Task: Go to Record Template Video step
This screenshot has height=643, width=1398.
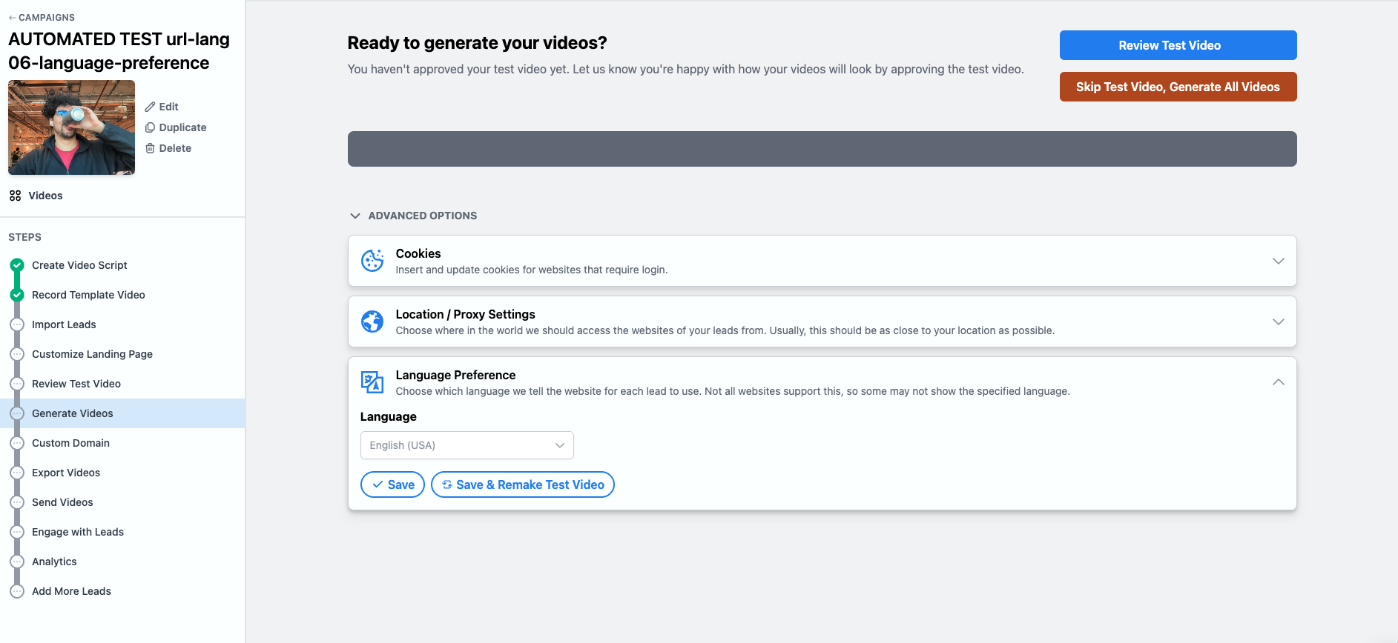Action: (88, 295)
